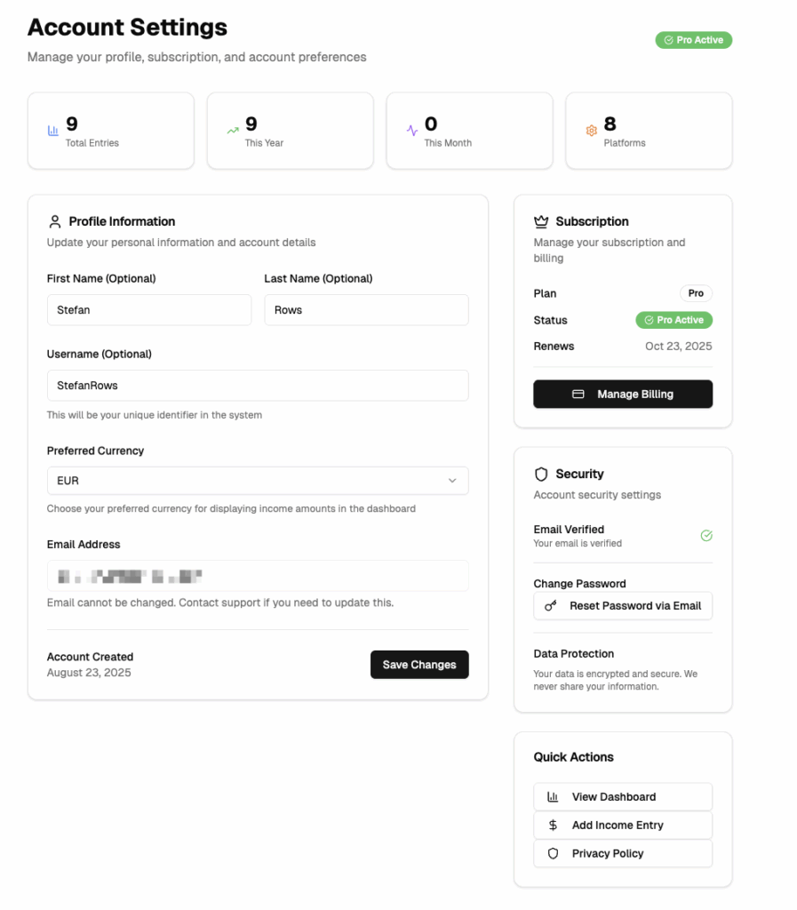
Task: Click the green Email Verified checkmark icon
Action: [706, 536]
